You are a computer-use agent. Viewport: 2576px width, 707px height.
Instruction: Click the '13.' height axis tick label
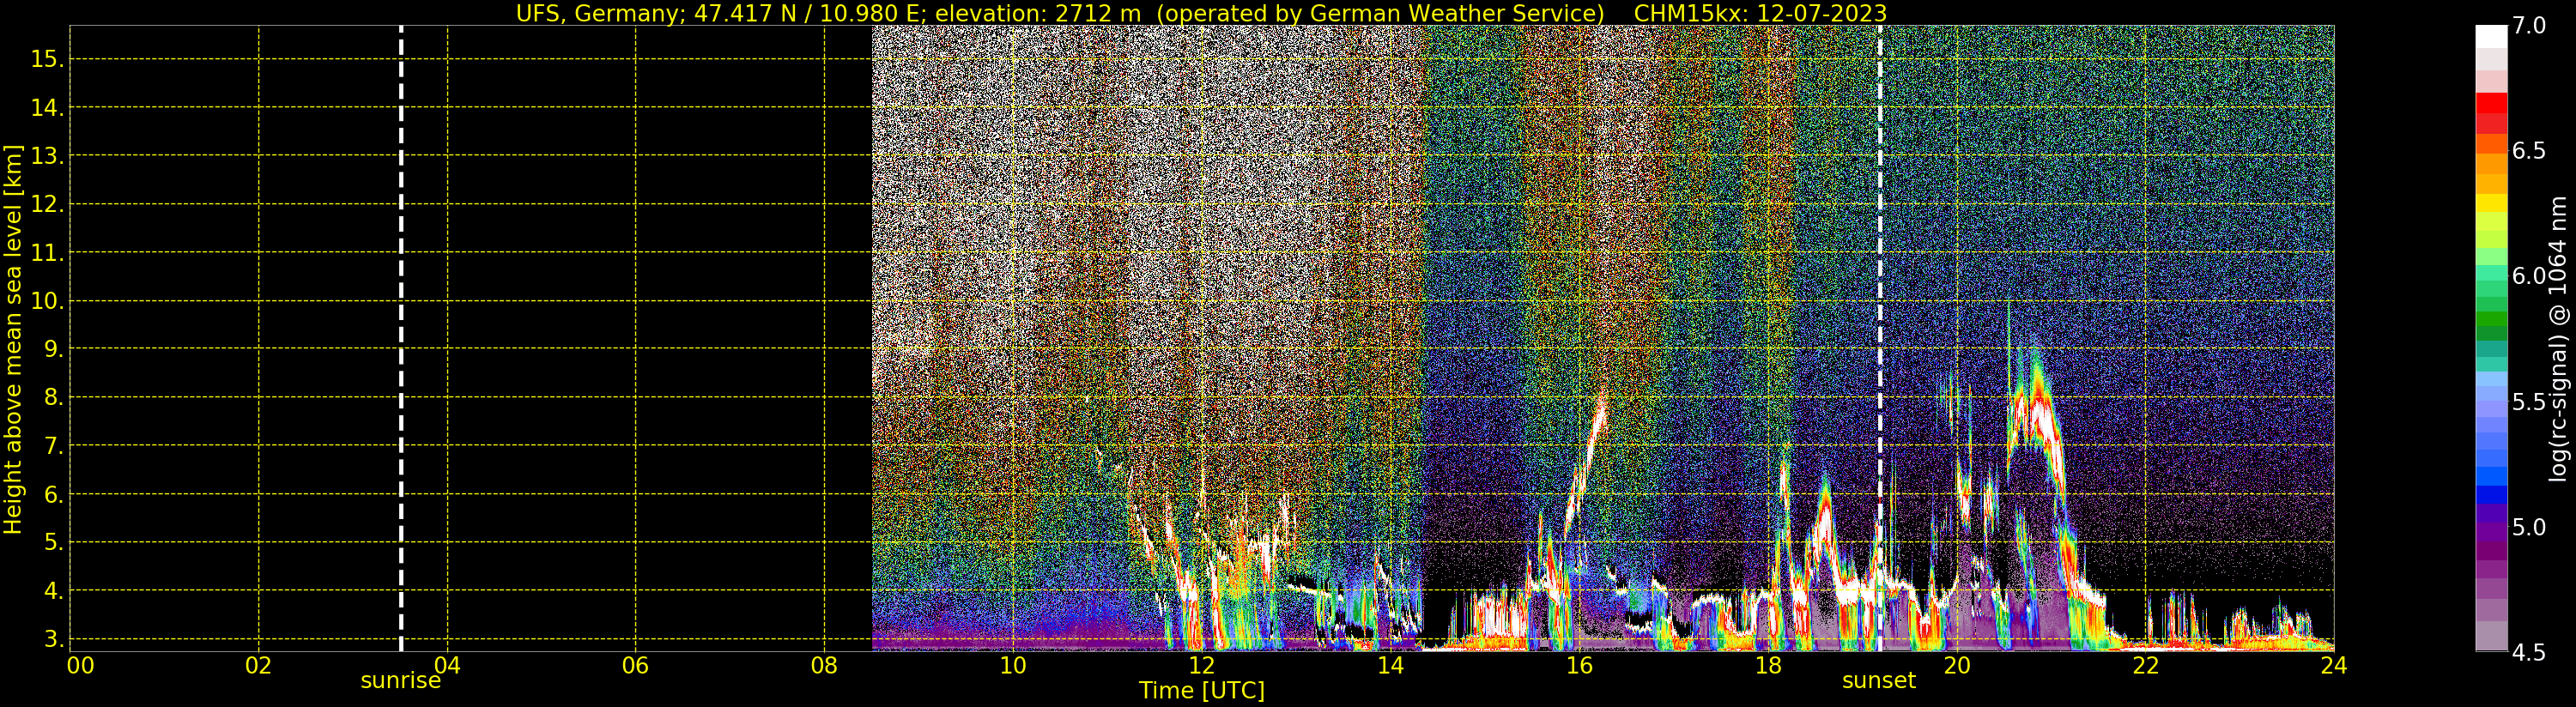pos(48,156)
